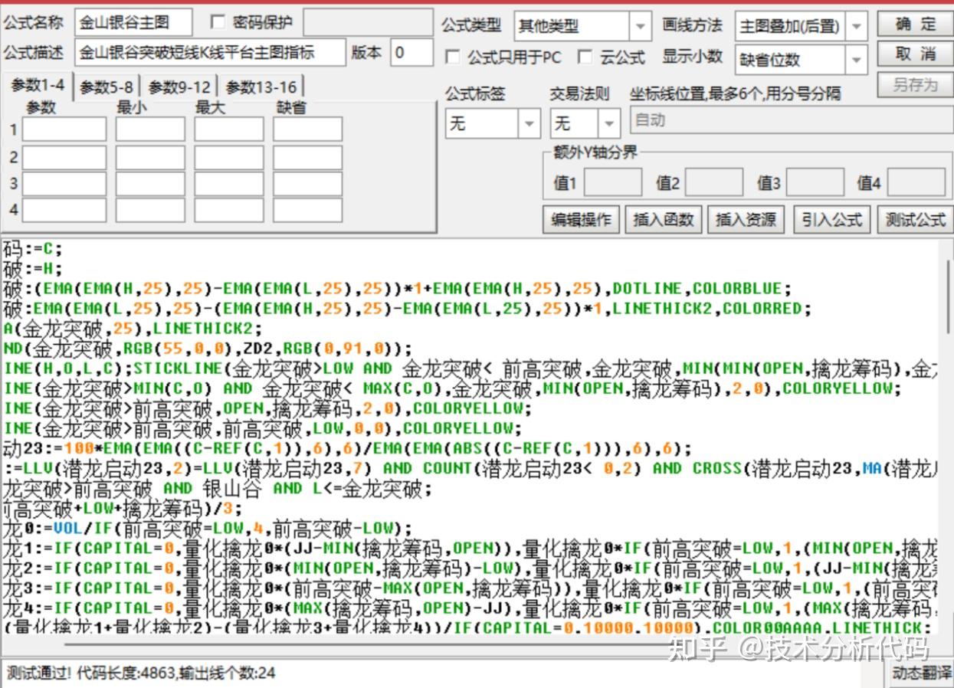
Task: Open the 显示小数 dropdown
Action: (857, 60)
